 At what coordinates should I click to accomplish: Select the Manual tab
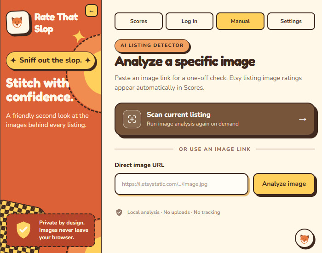240,21
